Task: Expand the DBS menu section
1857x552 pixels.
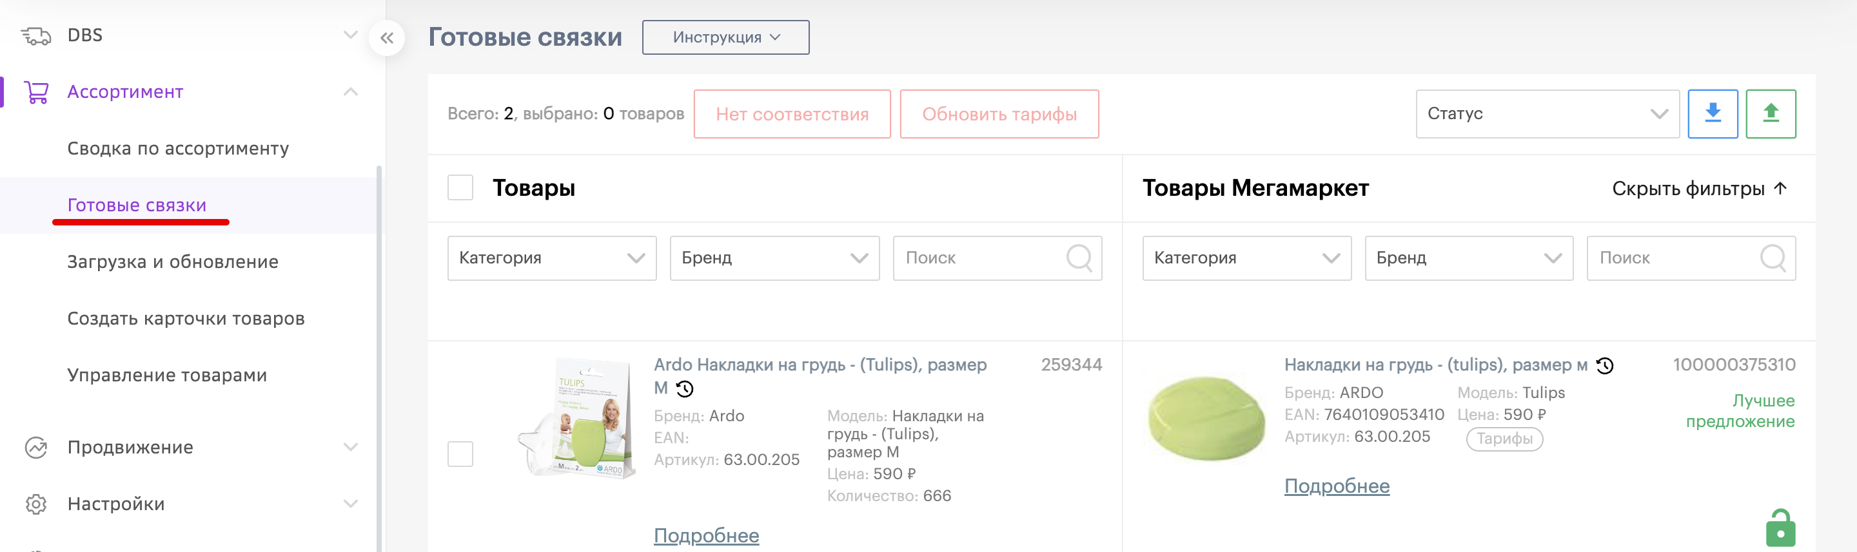Action: click(351, 35)
